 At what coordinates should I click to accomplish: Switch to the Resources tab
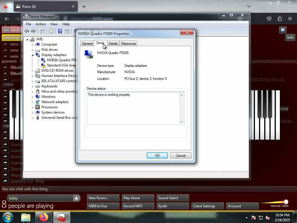128,44
